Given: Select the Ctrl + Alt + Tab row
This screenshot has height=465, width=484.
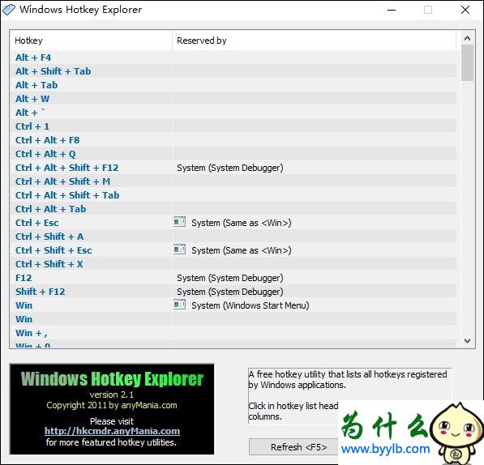Looking at the screenshot, I should pos(233,209).
